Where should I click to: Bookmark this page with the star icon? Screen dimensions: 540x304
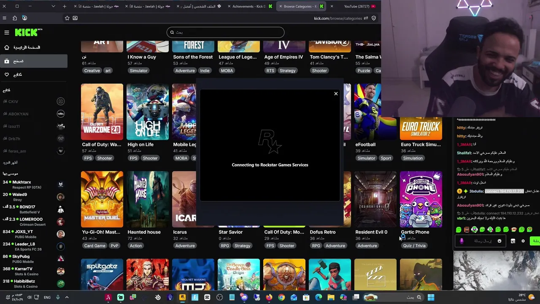(x=67, y=18)
